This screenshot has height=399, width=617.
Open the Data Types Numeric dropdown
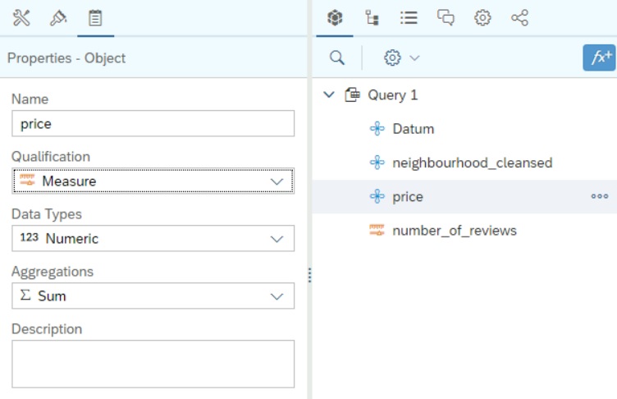point(153,238)
